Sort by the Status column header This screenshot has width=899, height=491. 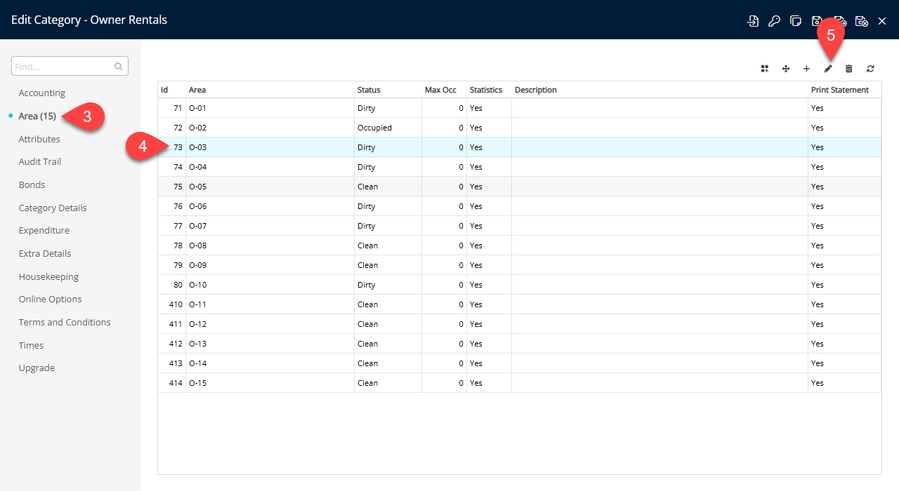point(369,90)
